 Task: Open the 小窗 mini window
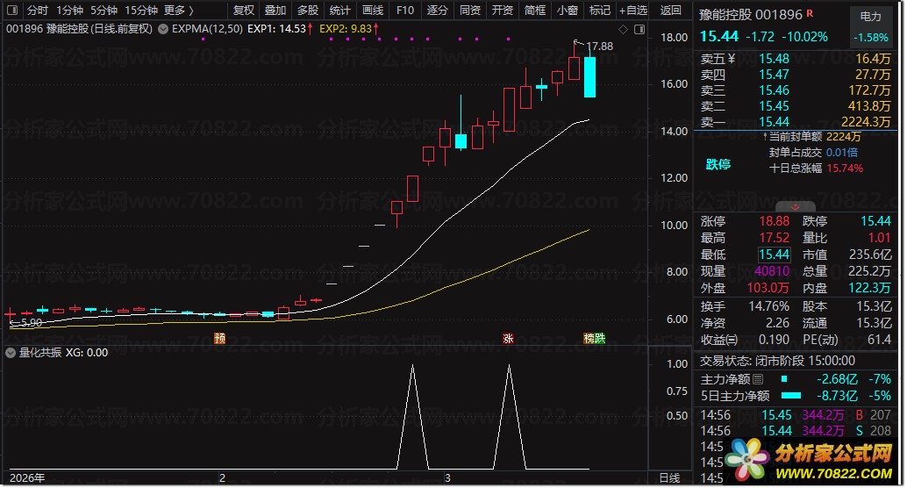pyautogui.click(x=567, y=11)
